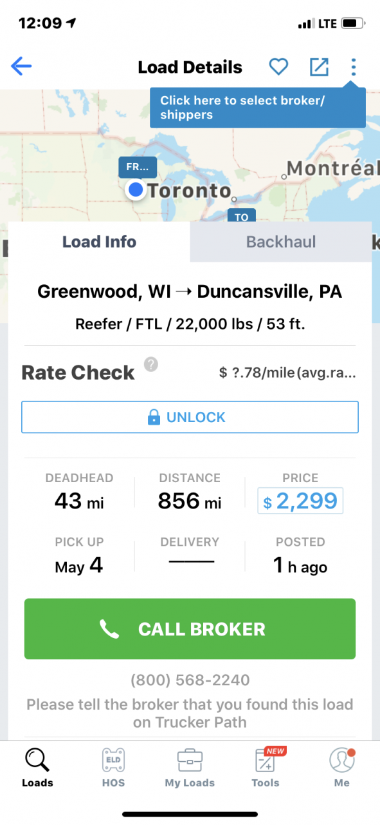Select the FR... origin map label

coord(138,168)
